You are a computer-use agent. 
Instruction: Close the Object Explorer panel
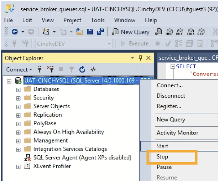[x=149, y=58]
